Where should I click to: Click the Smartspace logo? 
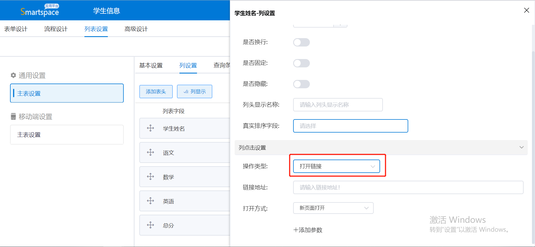pos(40,10)
